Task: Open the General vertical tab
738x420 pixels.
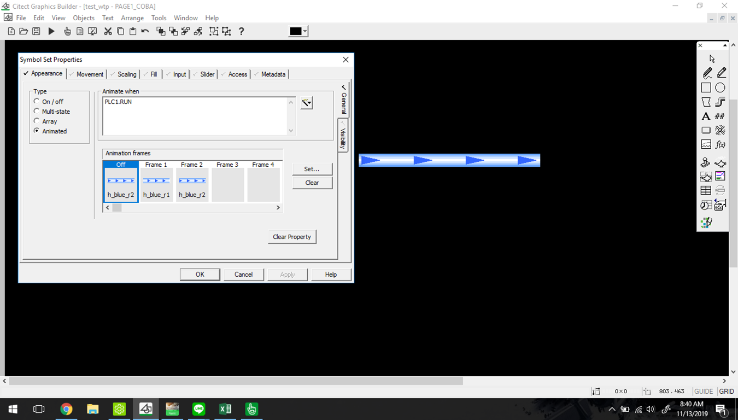Action: [343, 100]
